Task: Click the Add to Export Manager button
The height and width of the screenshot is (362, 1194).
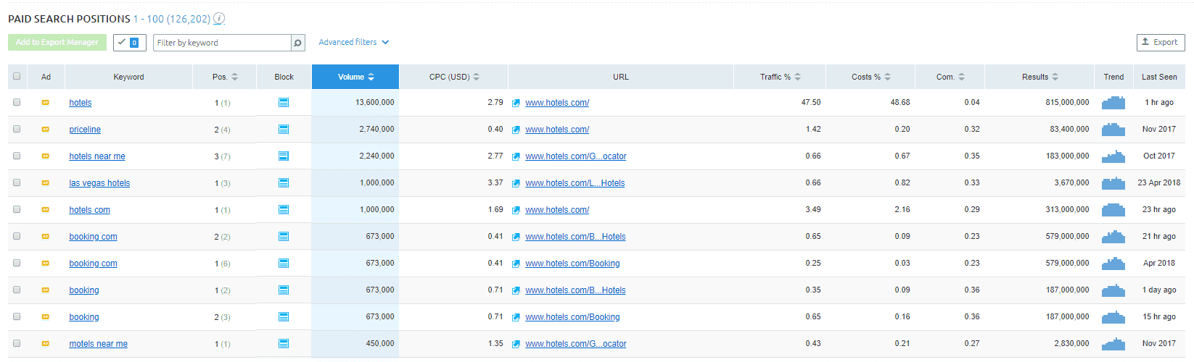Action: (x=57, y=43)
